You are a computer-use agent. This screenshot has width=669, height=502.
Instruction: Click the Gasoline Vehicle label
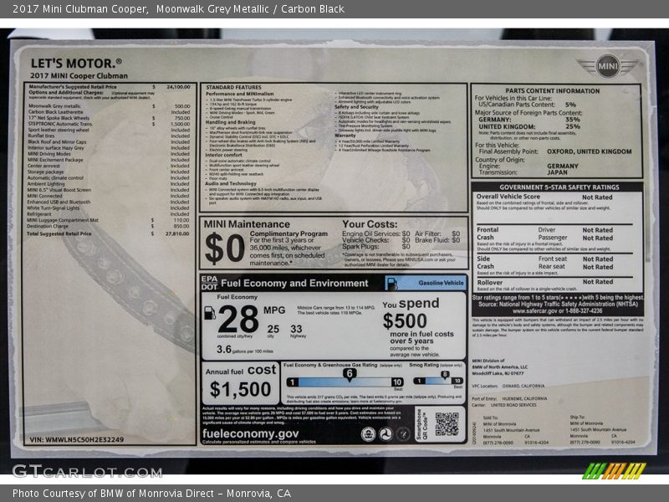(440, 284)
